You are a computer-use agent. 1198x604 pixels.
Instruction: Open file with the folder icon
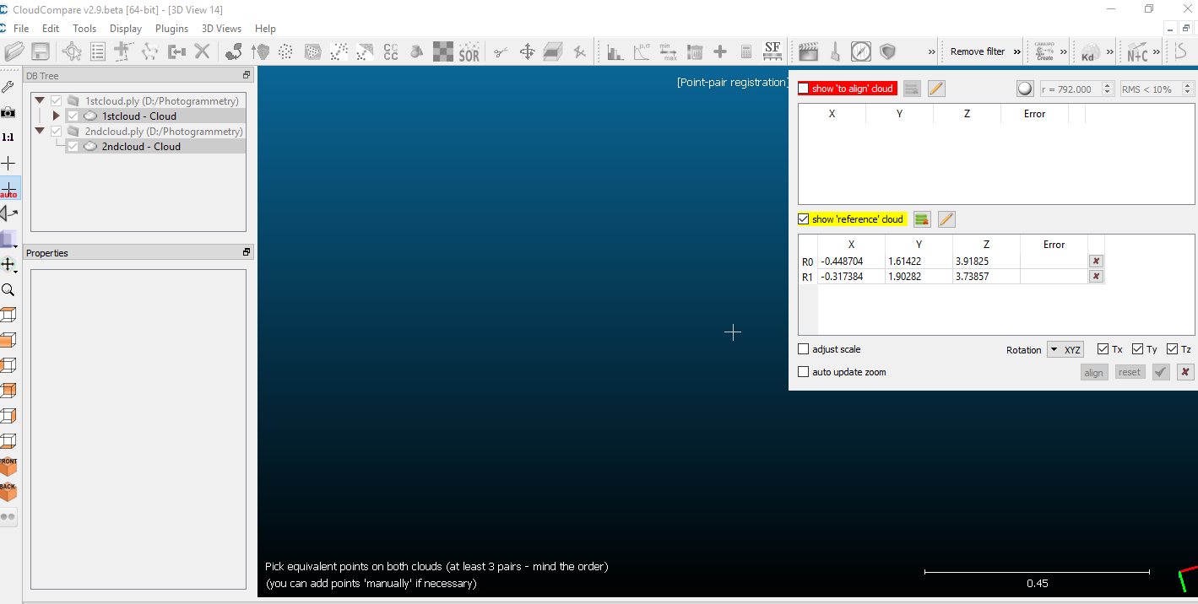(14, 52)
